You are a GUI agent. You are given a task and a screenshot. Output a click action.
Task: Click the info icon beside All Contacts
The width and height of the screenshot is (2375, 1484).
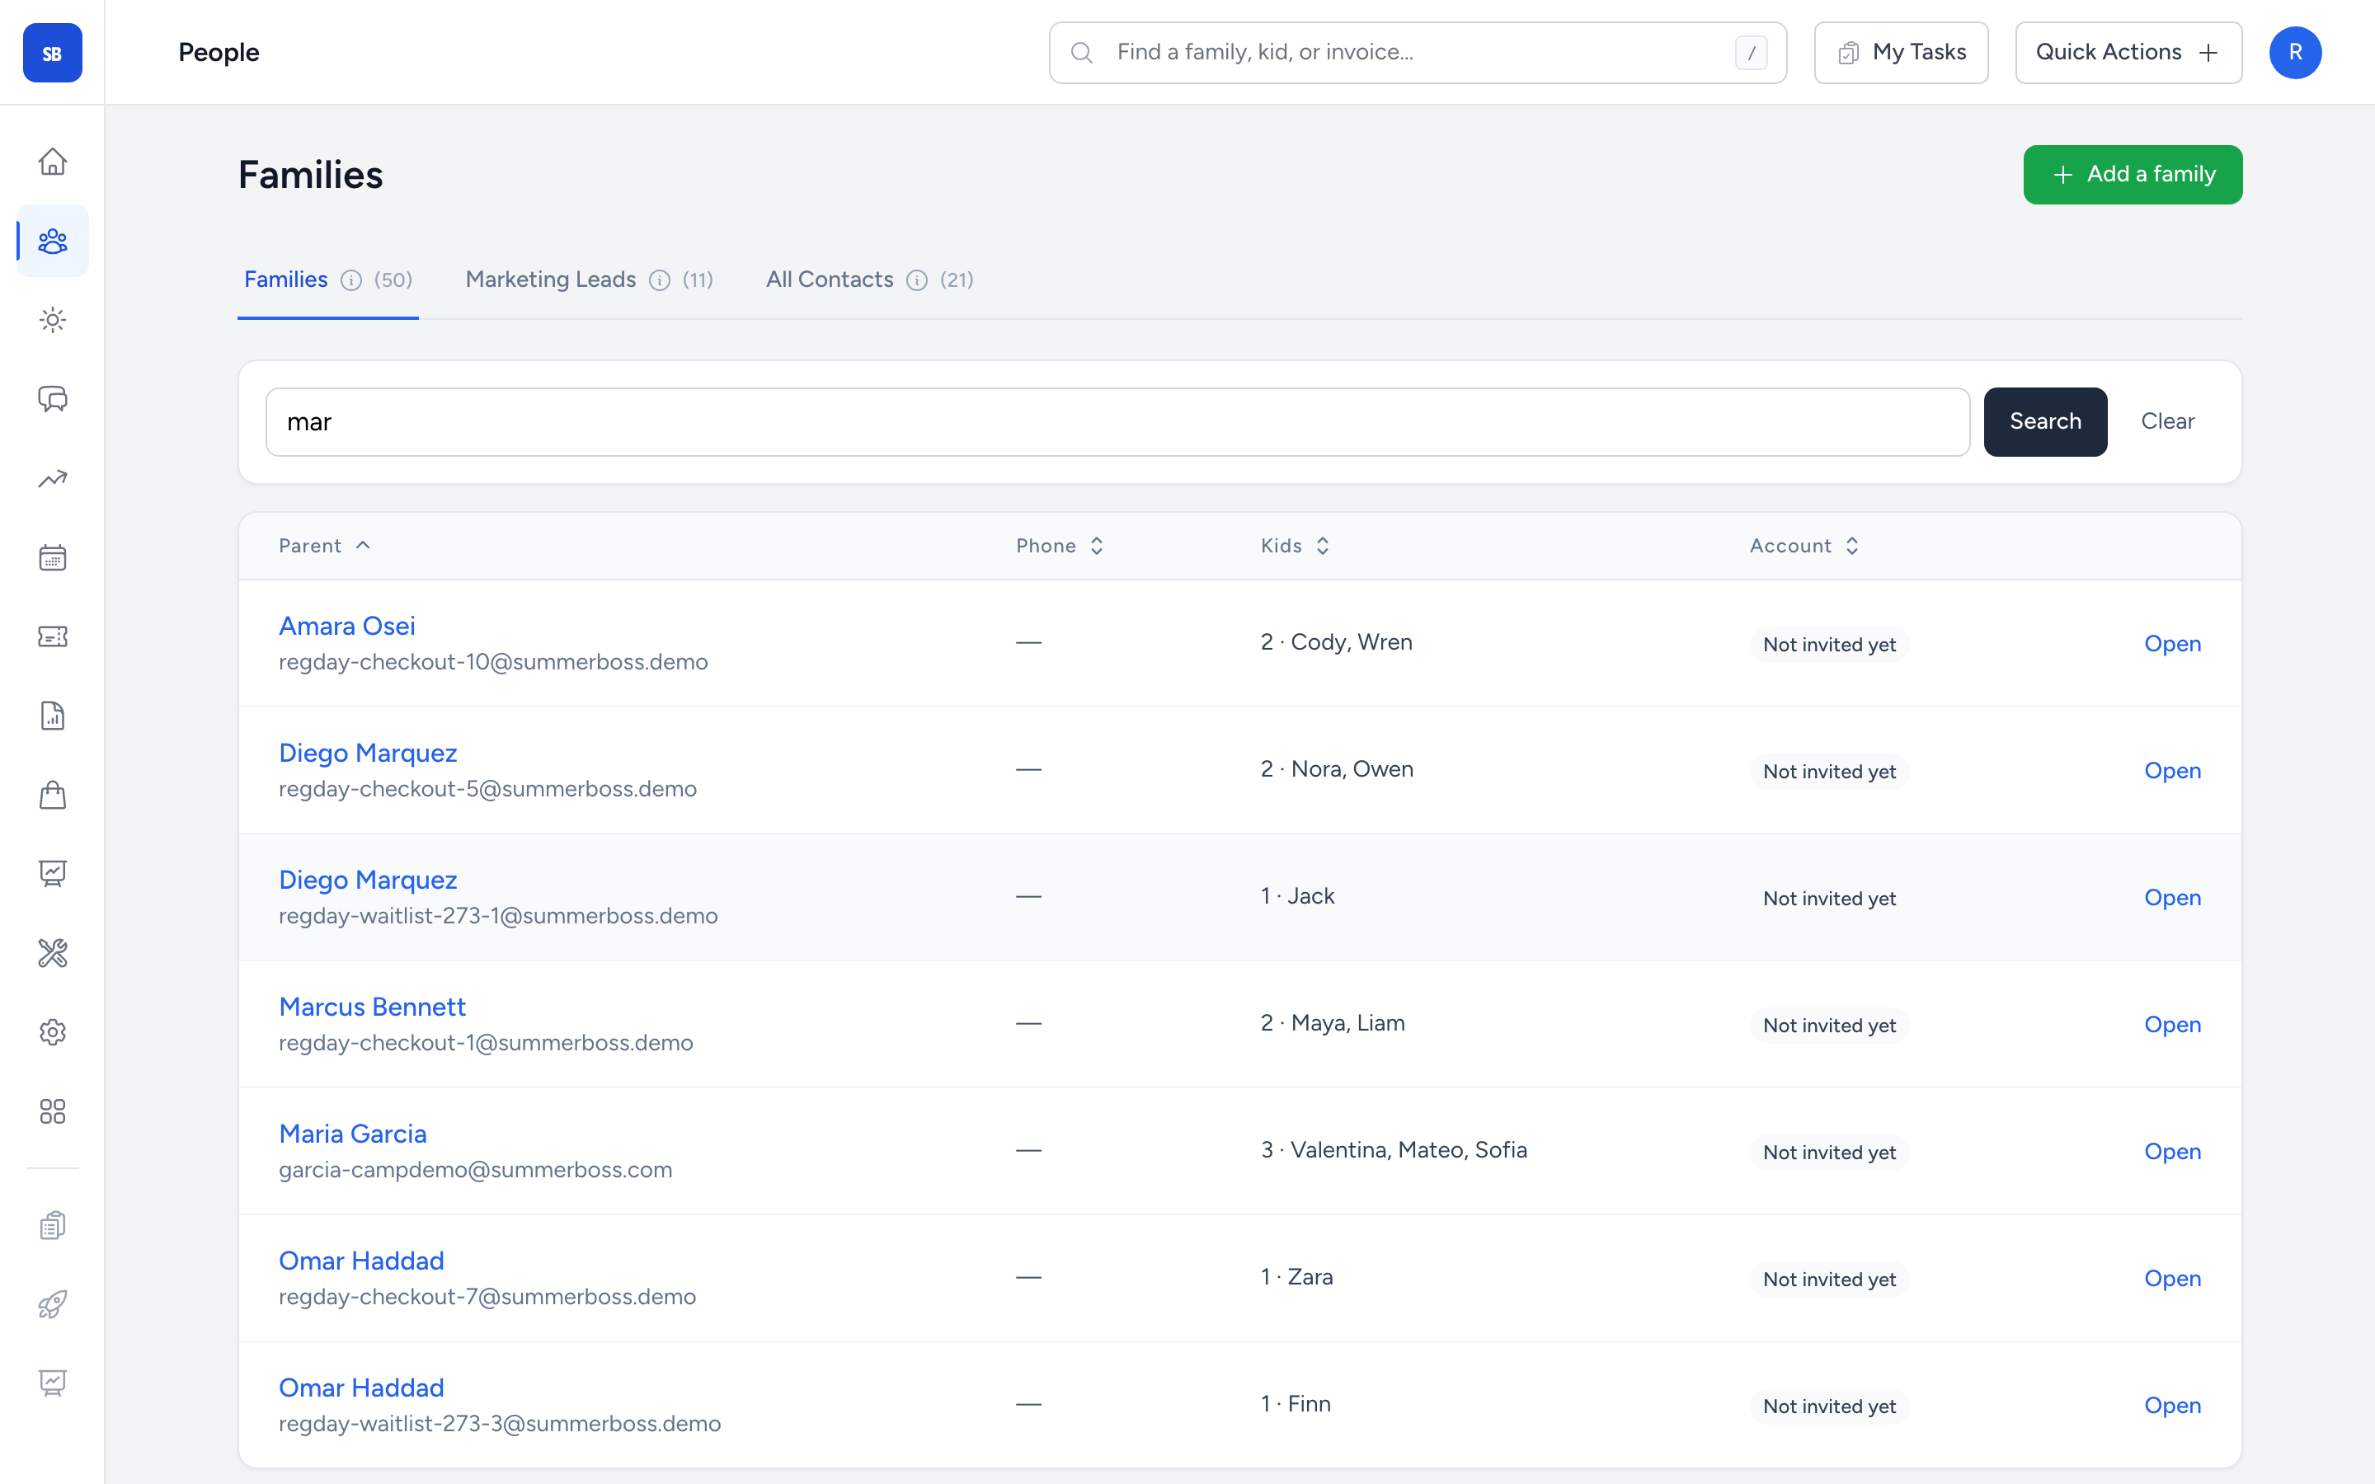917,280
